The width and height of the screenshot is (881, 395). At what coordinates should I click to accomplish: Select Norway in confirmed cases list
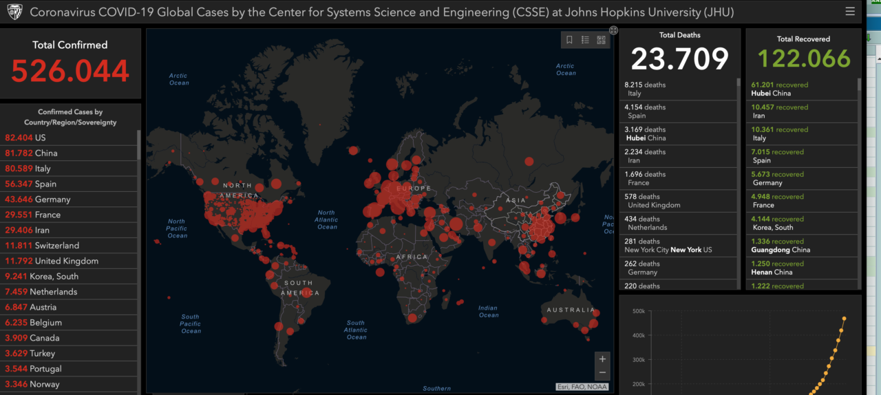pyautogui.click(x=70, y=384)
